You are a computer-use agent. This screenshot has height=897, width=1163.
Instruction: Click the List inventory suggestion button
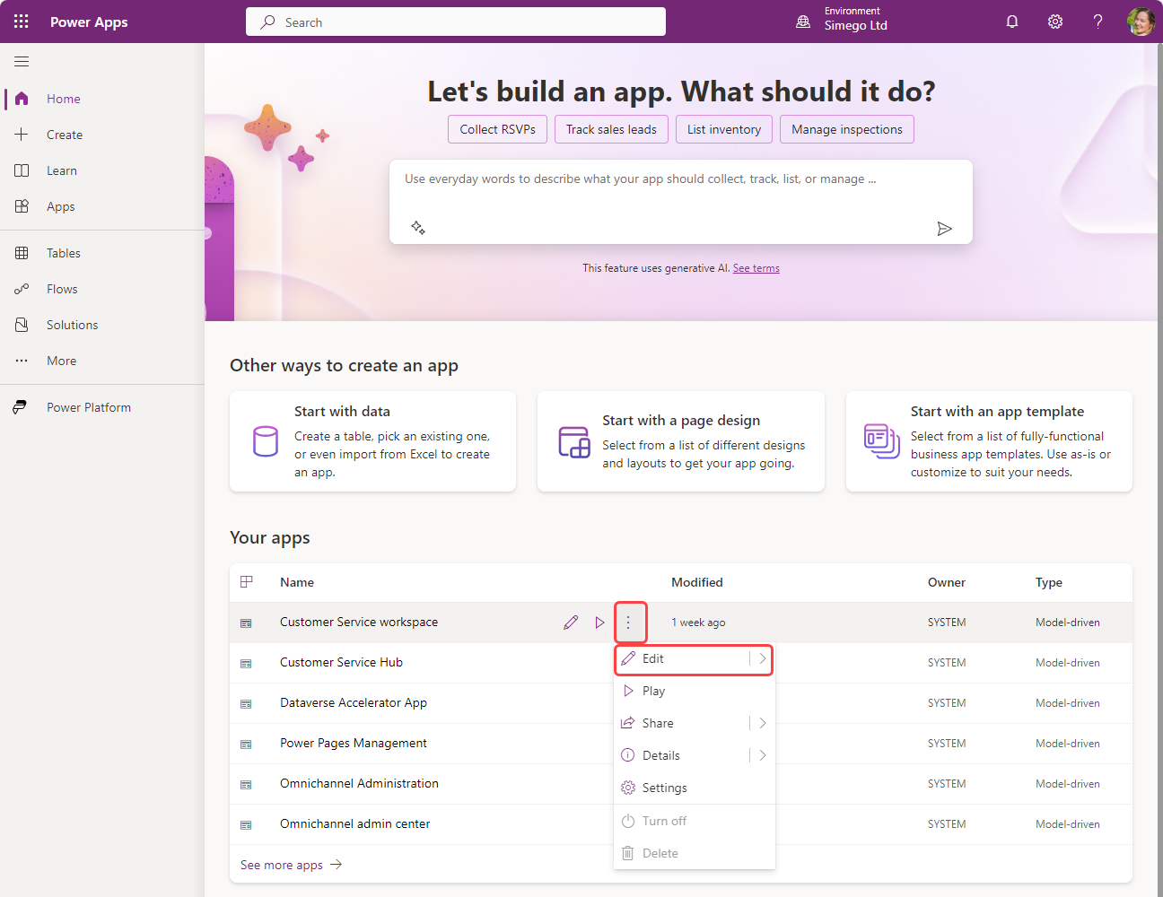(x=724, y=129)
